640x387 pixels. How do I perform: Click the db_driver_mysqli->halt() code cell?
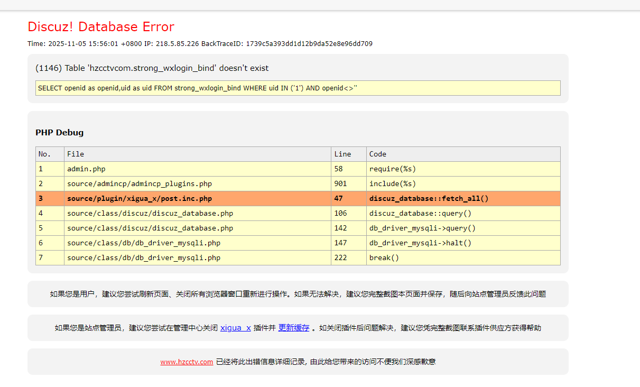tap(463, 243)
